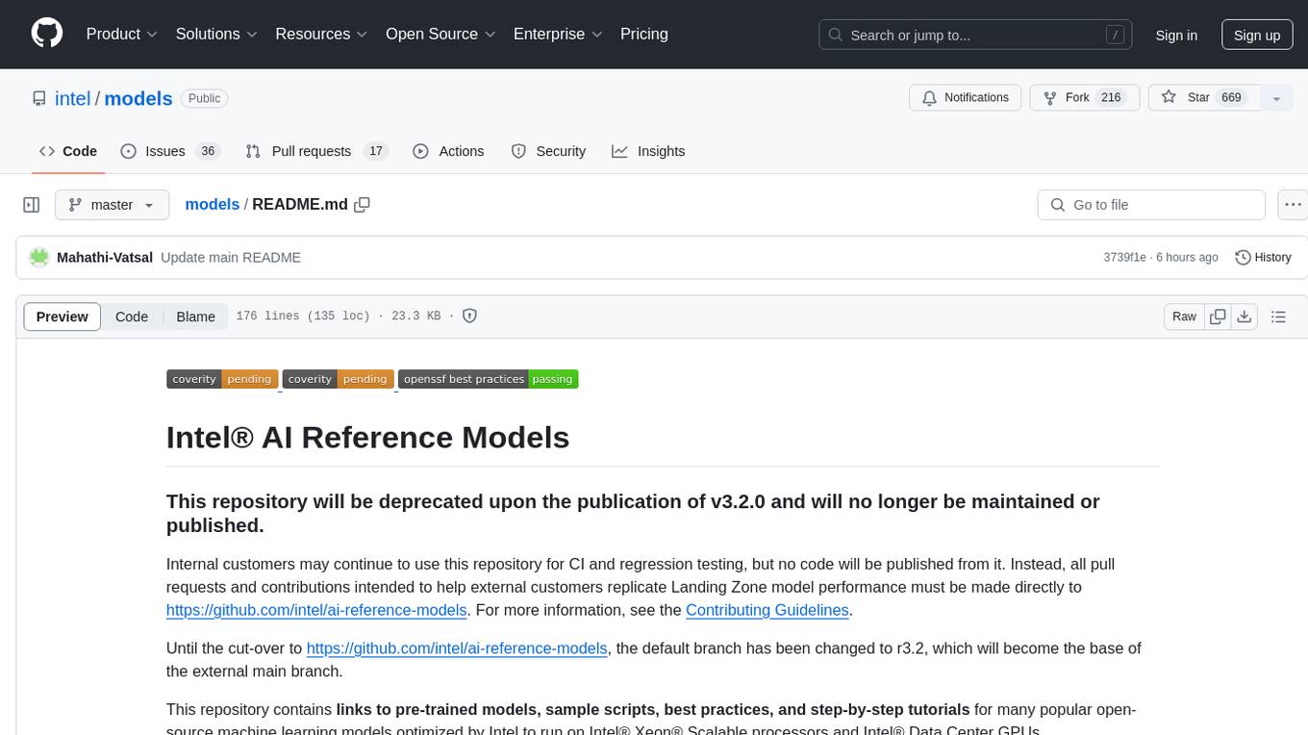View the file History
The width and height of the screenshot is (1308, 735).
tap(1263, 257)
